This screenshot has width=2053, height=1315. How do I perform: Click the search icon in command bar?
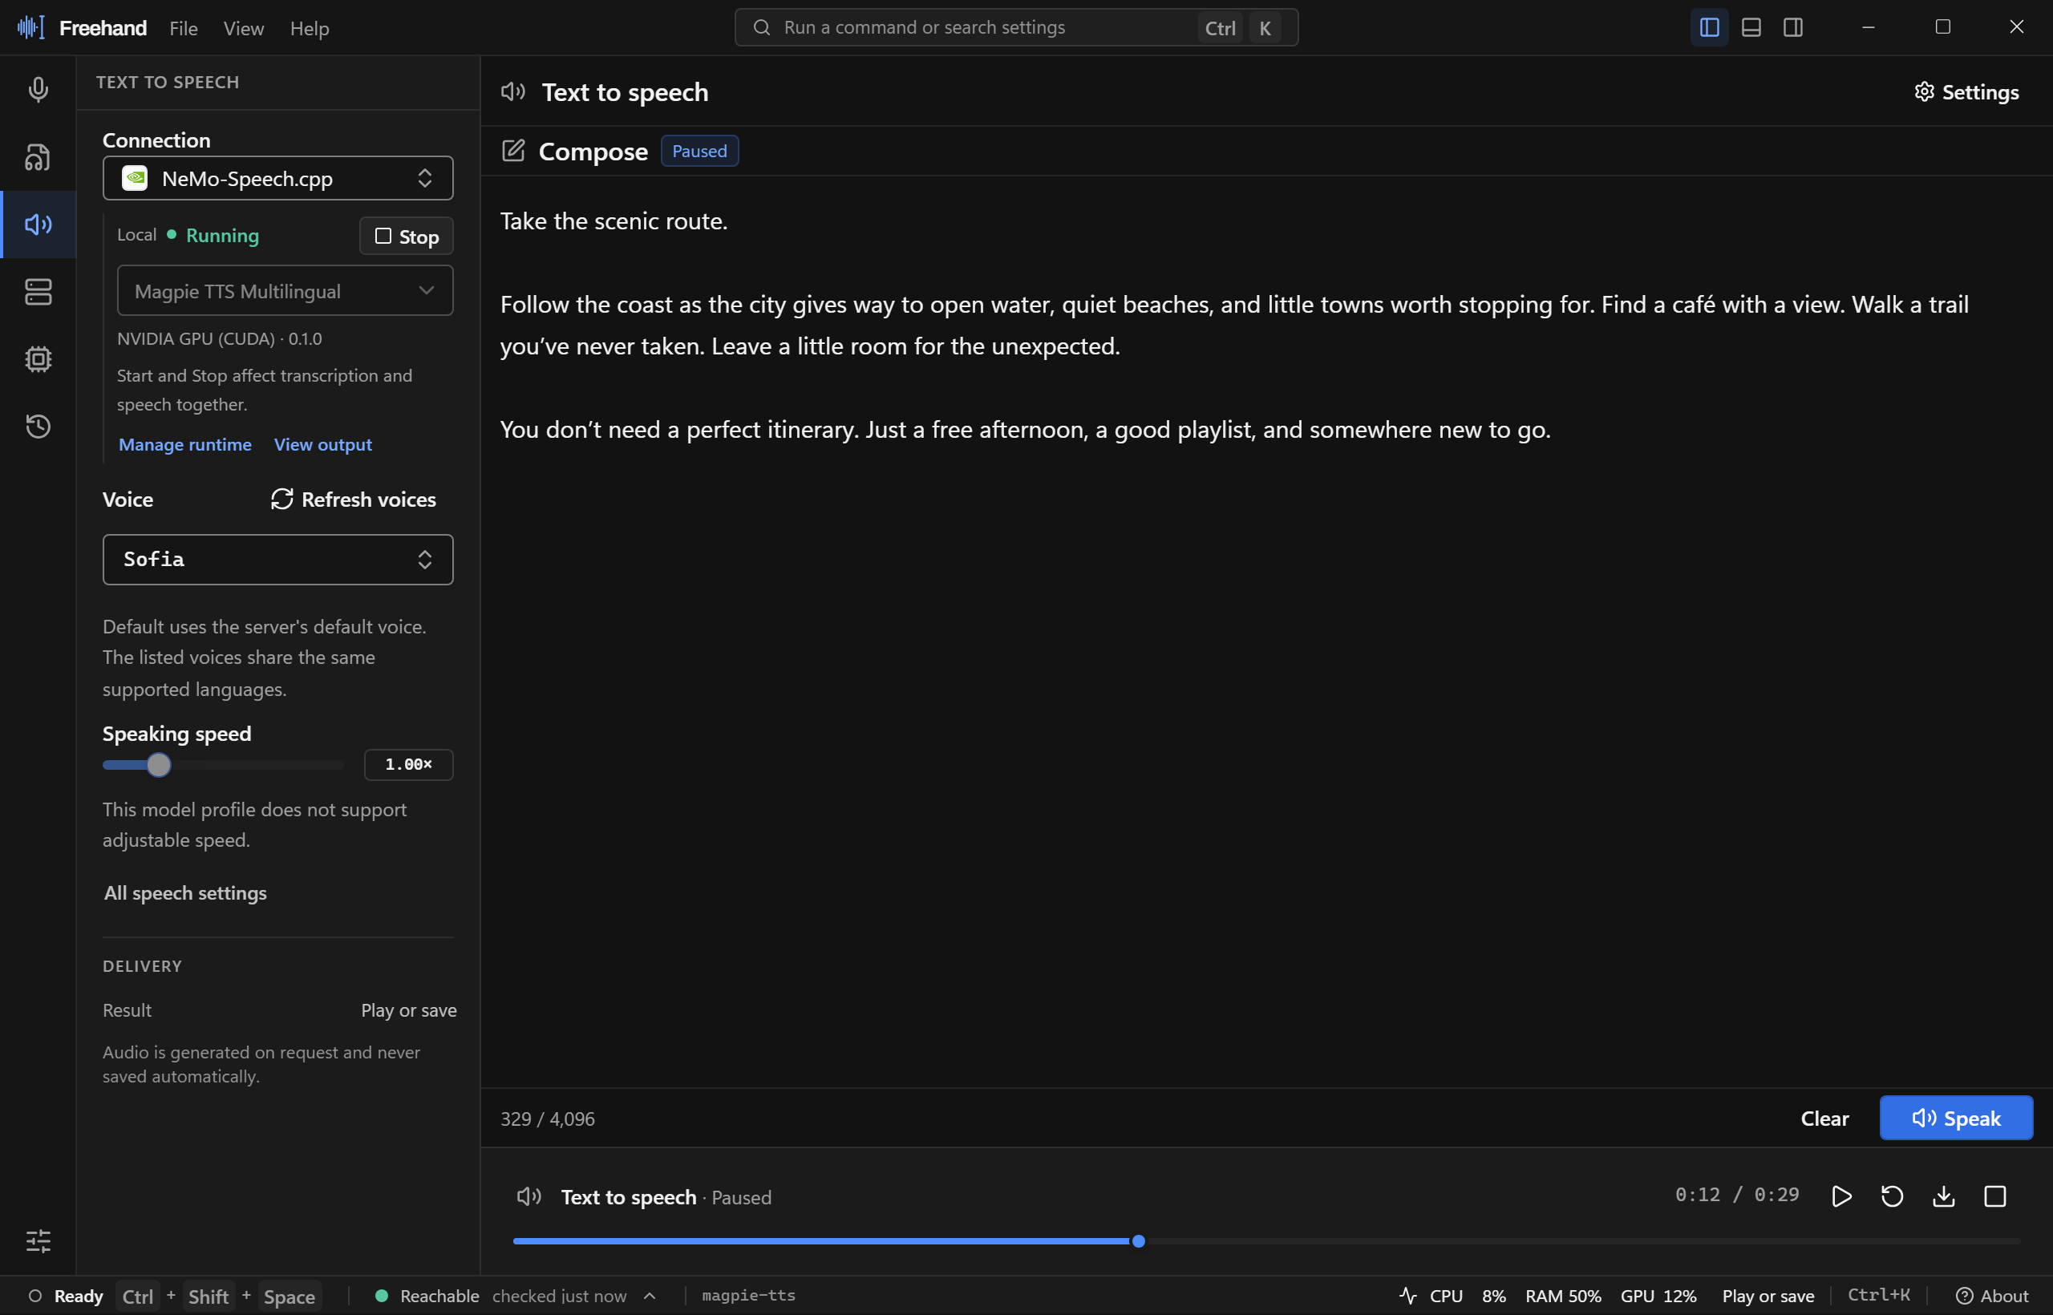click(x=762, y=27)
